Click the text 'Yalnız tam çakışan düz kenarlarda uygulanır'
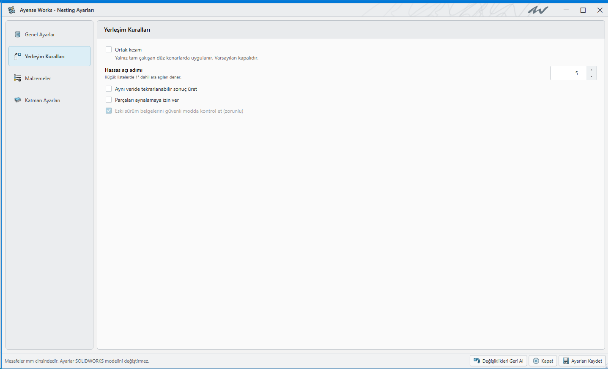Image resolution: width=608 pixels, height=369 pixels. pos(164,58)
